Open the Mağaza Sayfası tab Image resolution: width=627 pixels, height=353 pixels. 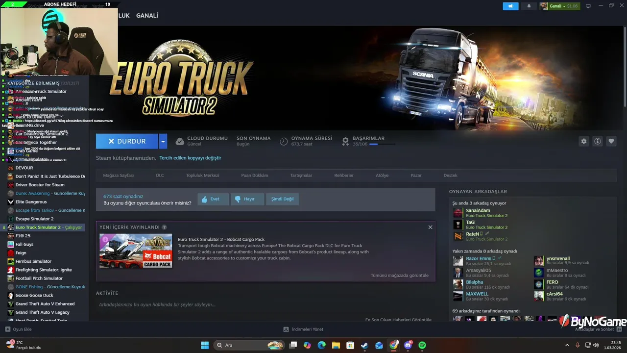pos(118,175)
